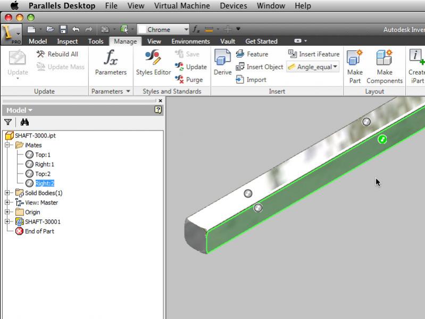Open the Chrome material dropdown
This screenshot has height=319, width=425.
(x=186, y=29)
